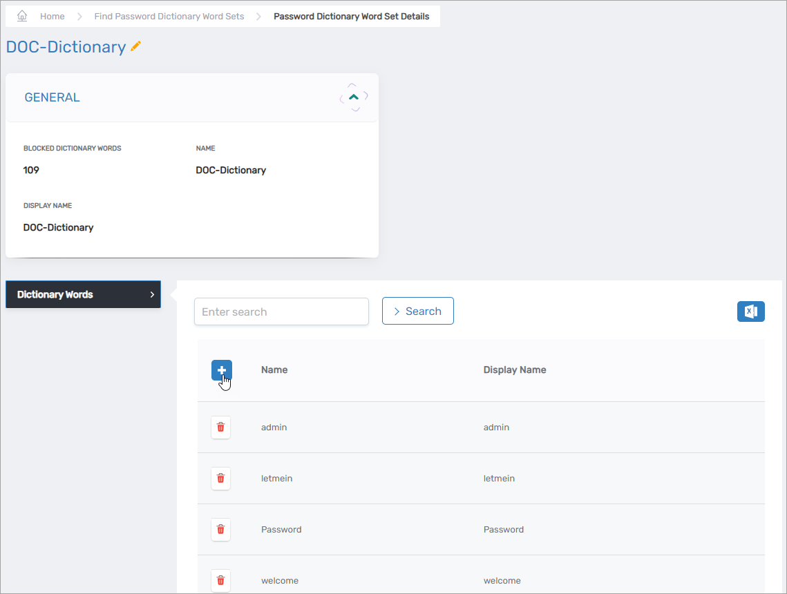Sort by the Display Name column header
Screen dimensions: 787x594
(x=515, y=370)
